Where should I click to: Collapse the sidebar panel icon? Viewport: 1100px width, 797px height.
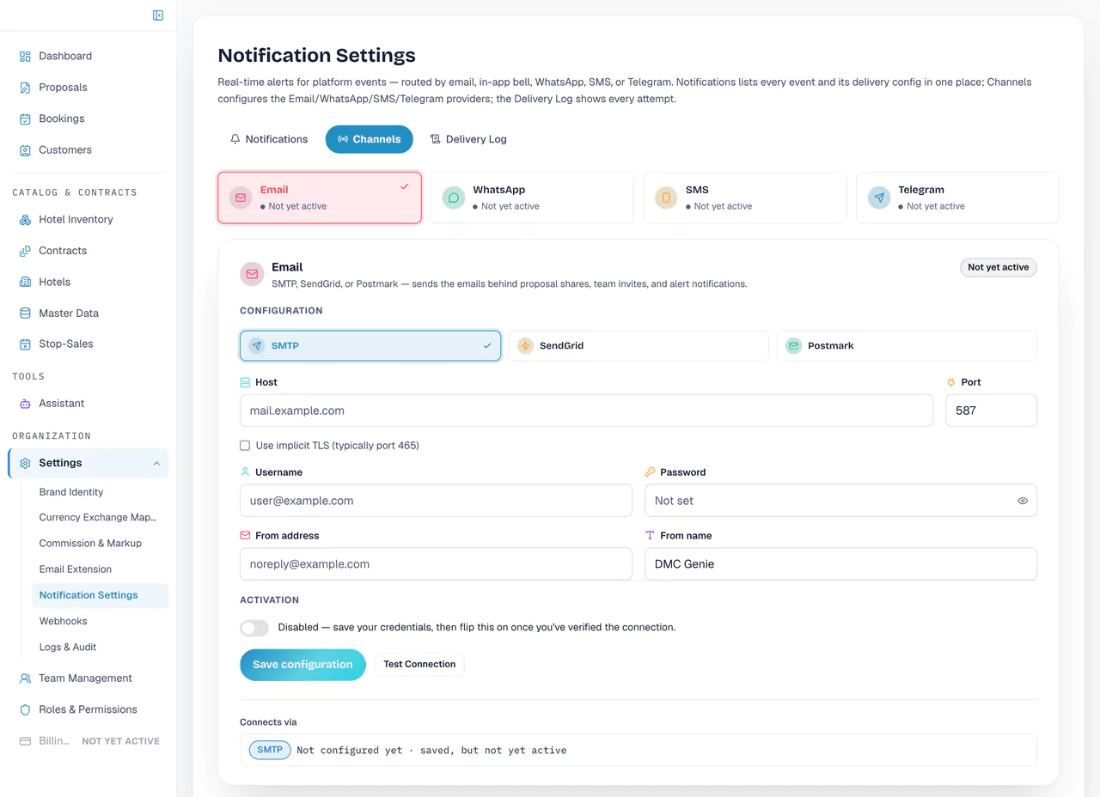pyautogui.click(x=158, y=15)
